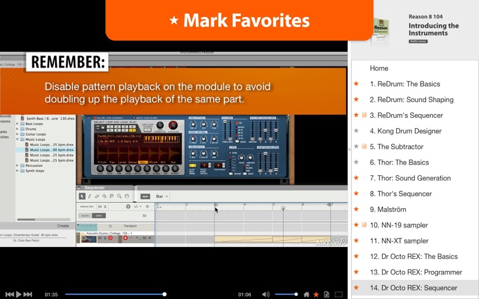The height and width of the screenshot is (299, 479).
Task: Select Synth Bass 130.drex file in browser
Action: point(48,118)
